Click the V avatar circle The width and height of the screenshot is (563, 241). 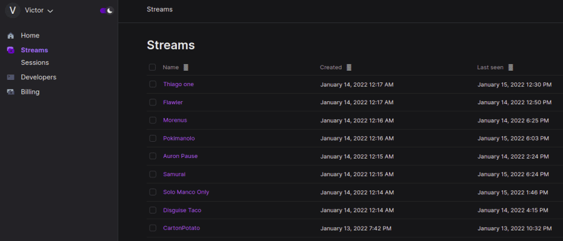(13, 10)
